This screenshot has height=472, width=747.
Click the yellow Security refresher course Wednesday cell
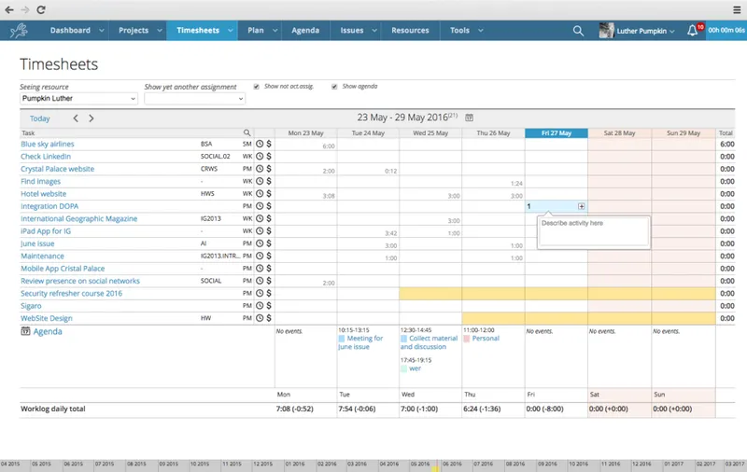click(x=430, y=294)
